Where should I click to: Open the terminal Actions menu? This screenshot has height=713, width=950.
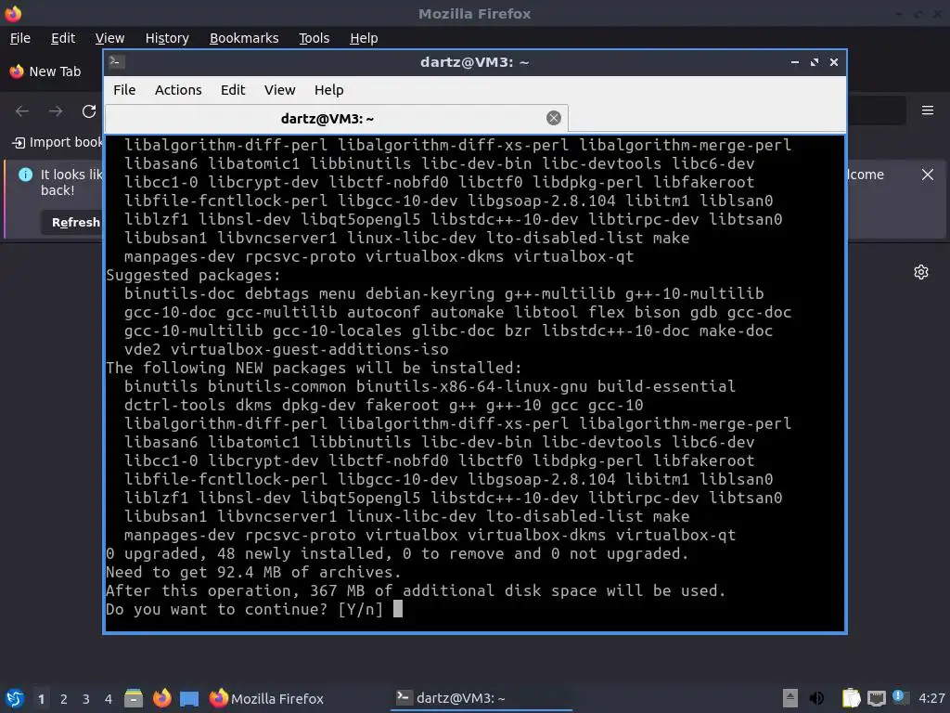[x=178, y=90]
